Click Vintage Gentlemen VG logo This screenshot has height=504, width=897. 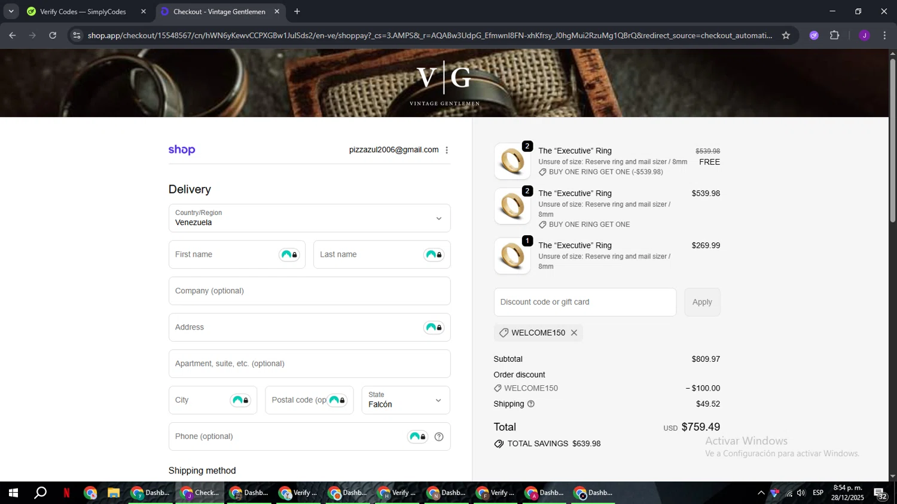(444, 83)
